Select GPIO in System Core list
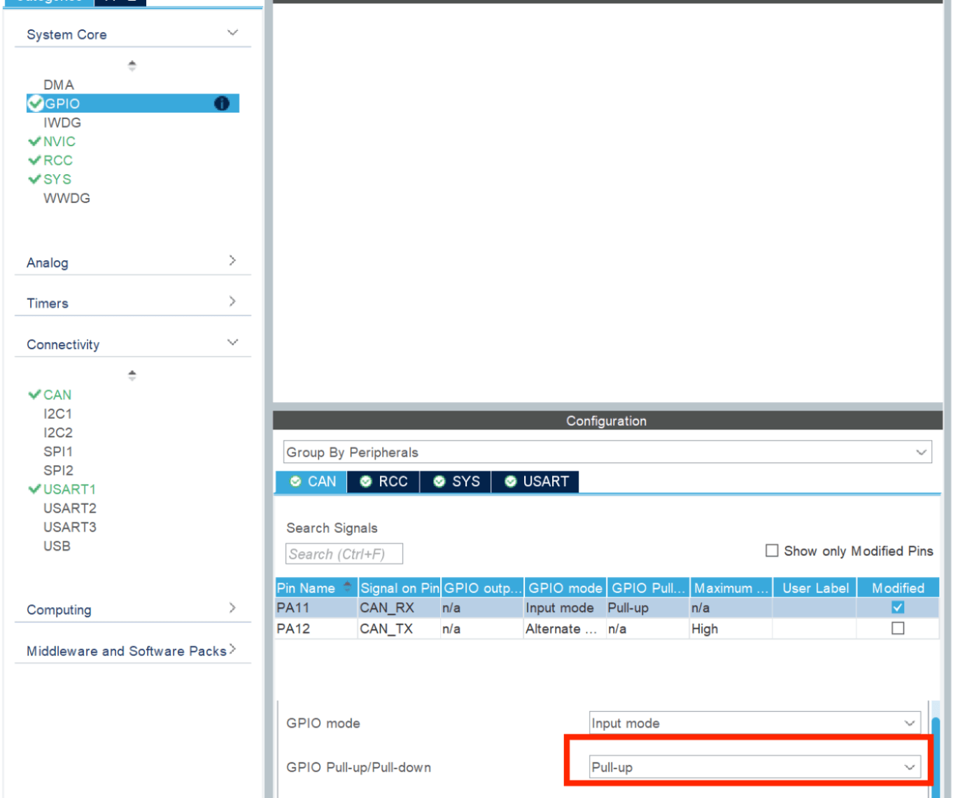This screenshot has width=958, height=798. 133,104
